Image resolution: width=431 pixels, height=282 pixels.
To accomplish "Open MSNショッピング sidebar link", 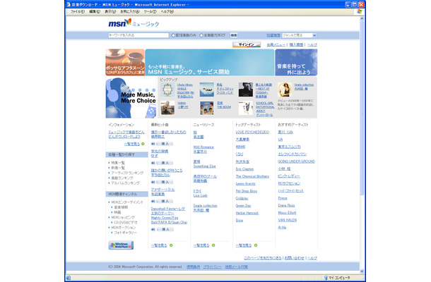I will (x=123, y=217).
